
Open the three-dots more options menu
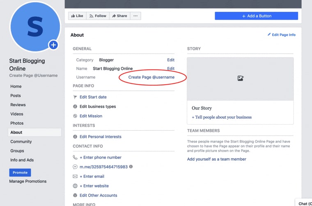(x=135, y=16)
